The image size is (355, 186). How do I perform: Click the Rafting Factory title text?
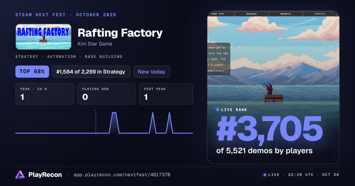coord(120,32)
